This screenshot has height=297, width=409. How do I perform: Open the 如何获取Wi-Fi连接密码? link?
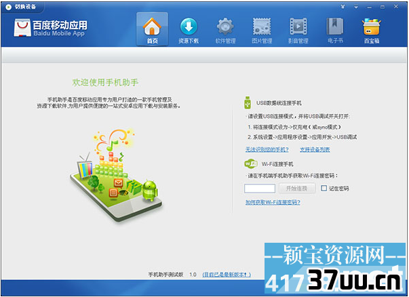click(273, 202)
